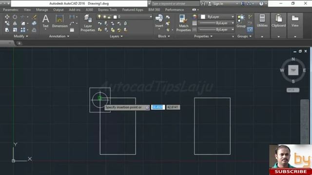Click the new drawing tab plus button
The height and width of the screenshot is (175, 312).
pyautogui.click(x=19, y=43)
